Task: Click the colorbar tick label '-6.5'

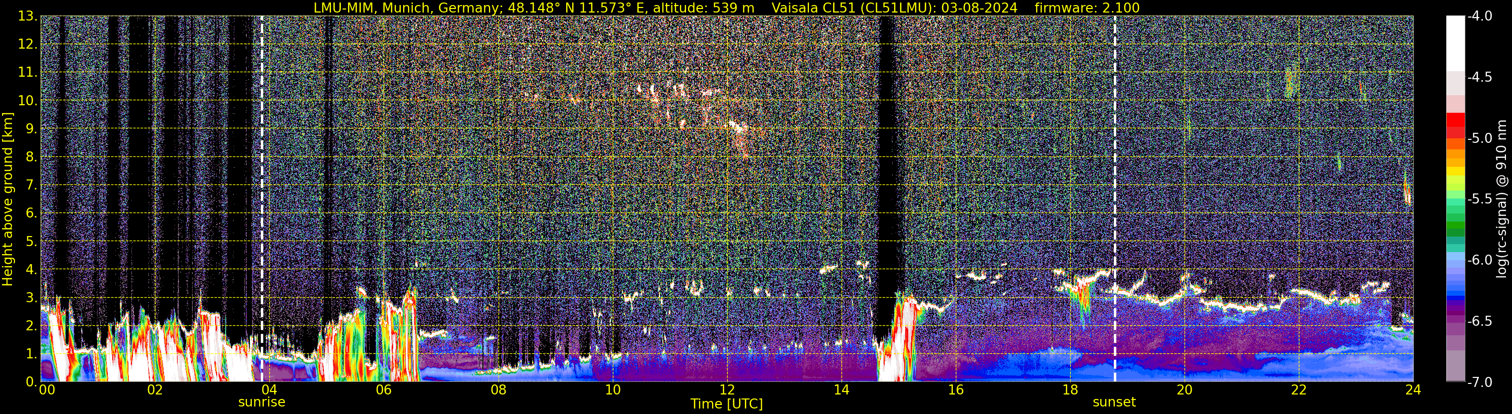Action: point(1480,321)
